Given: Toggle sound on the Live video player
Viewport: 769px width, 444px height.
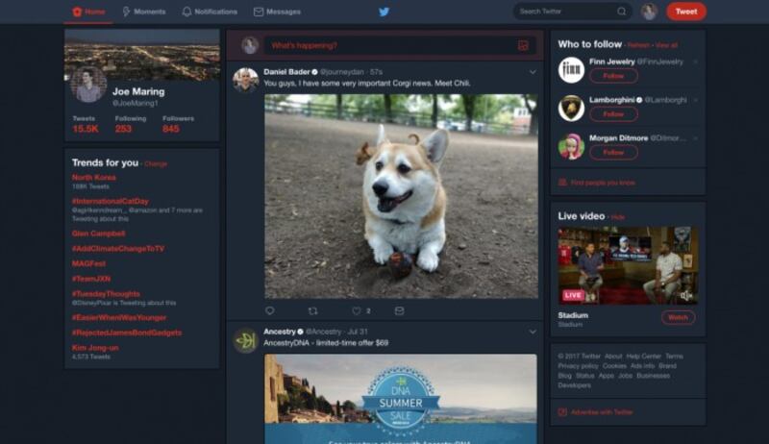Looking at the screenshot, I should (686, 295).
